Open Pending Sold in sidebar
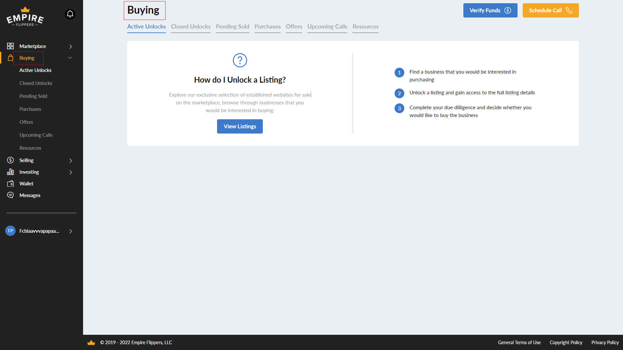 pos(33,96)
